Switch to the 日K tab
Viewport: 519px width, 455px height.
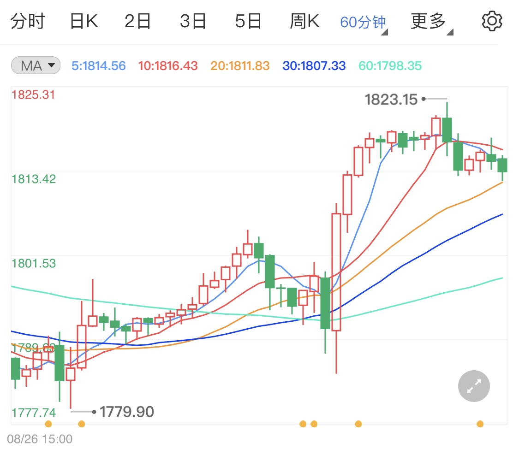tap(84, 22)
